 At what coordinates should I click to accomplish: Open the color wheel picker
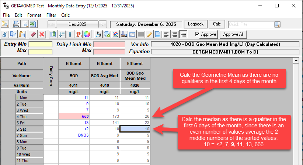[87, 34]
